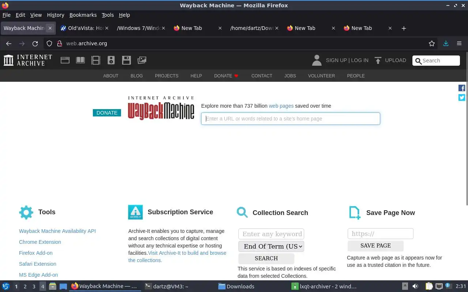Open the Video film-strip icon
Image resolution: width=468 pixels, height=292 pixels.
(96, 60)
